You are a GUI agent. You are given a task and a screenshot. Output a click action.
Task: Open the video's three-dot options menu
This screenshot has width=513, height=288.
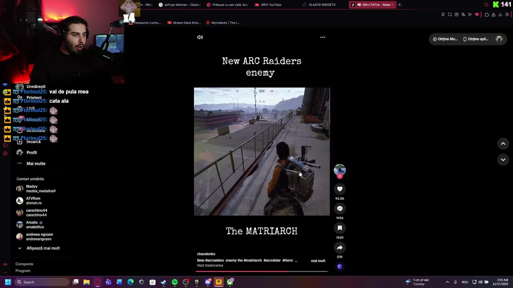(323, 37)
